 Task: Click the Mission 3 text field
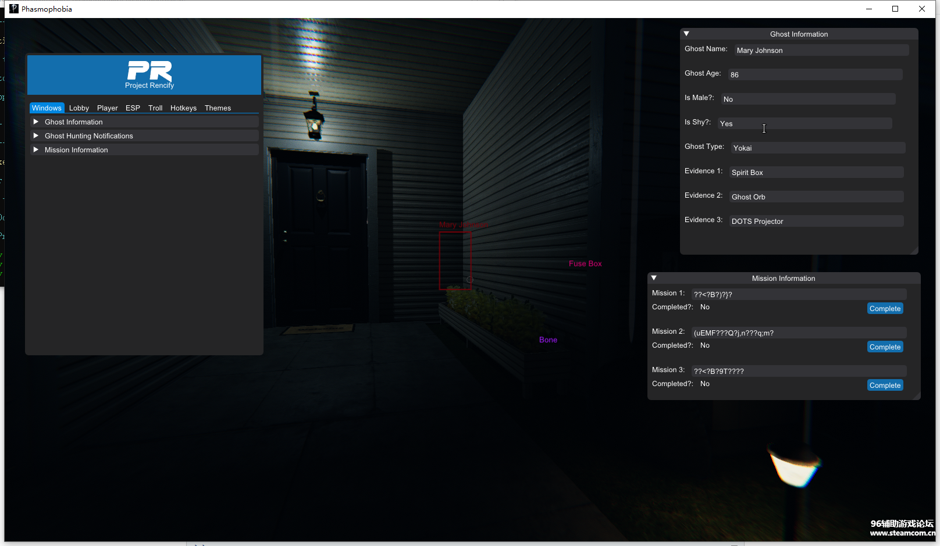tap(799, 372)
